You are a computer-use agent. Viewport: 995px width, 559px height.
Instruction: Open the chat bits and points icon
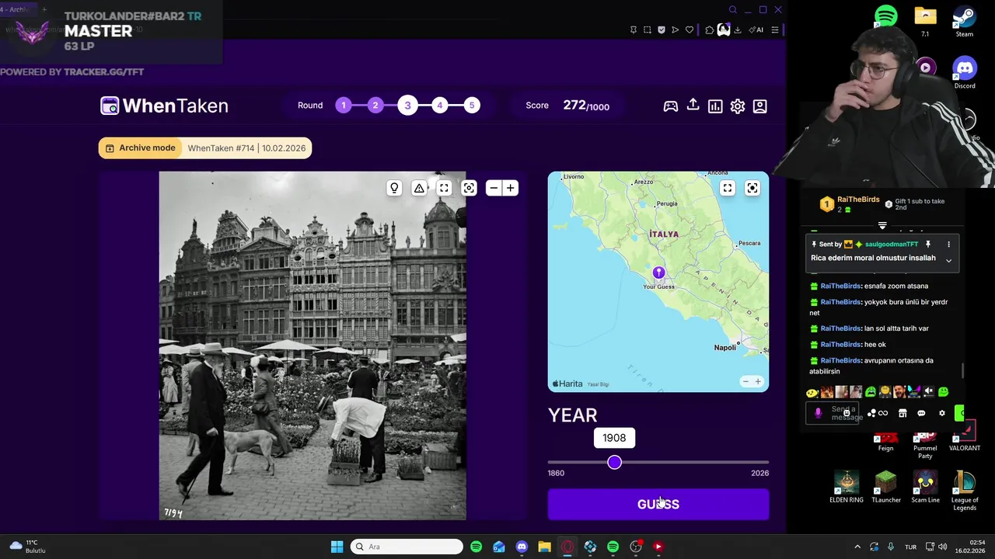[877, 413]
